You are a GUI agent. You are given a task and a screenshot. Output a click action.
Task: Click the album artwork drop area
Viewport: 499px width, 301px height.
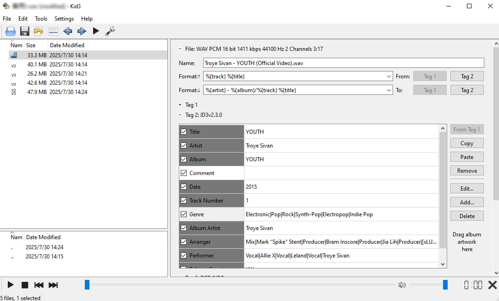pos(467,242)
